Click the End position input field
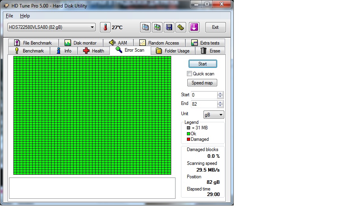The image size is (340, 213). (x=204, y=104)
